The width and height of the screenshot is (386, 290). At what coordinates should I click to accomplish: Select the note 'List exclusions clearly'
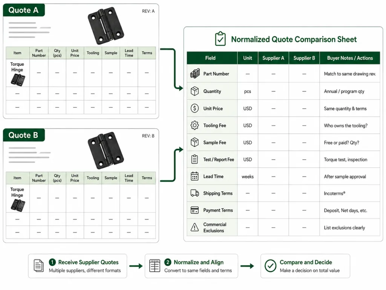coord(345,228)
